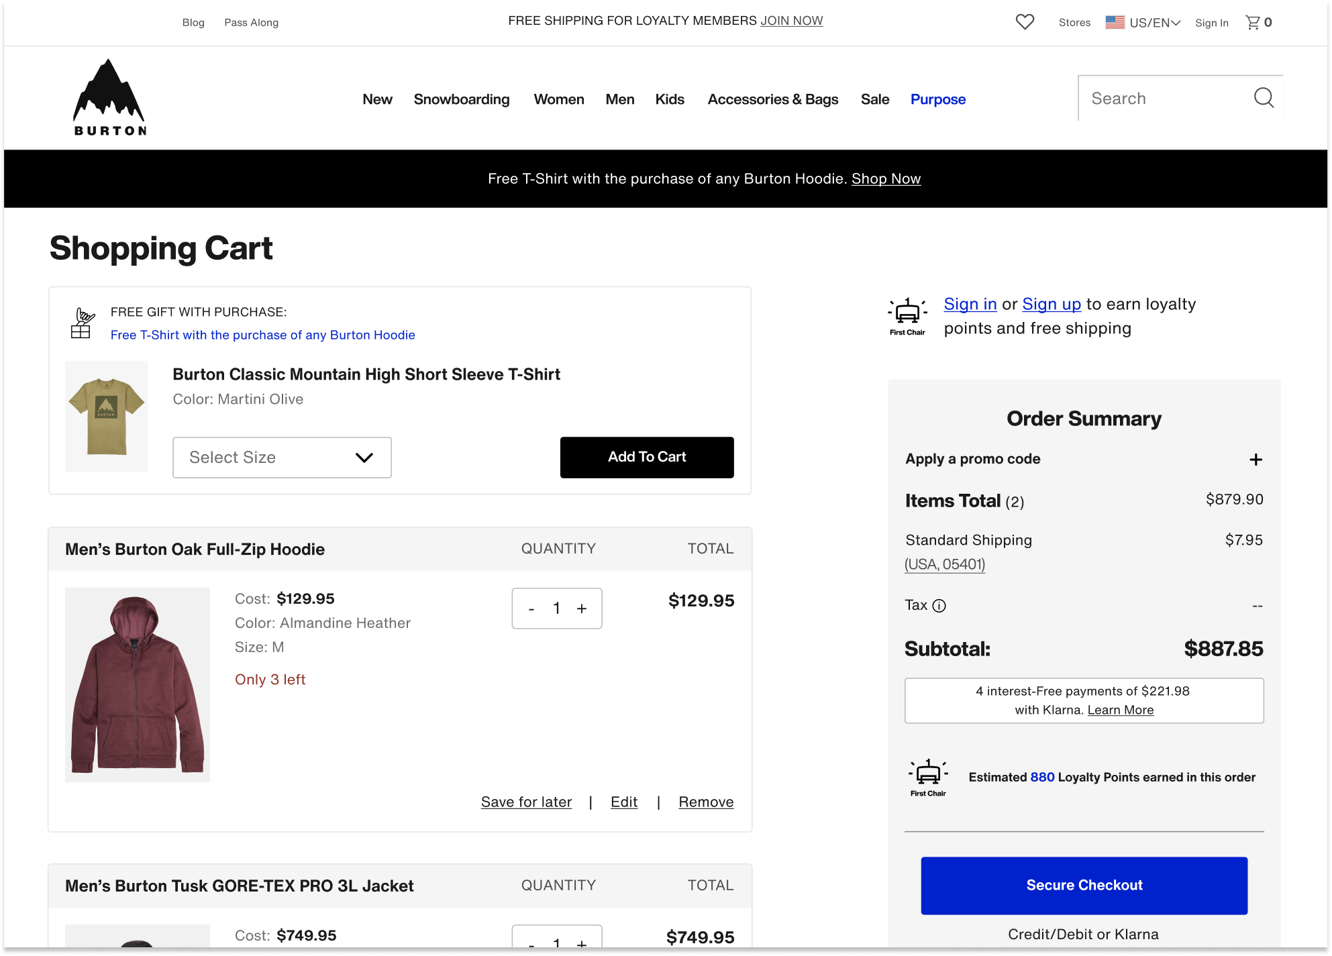Open the Snowboarding menu

click(462, 99)
